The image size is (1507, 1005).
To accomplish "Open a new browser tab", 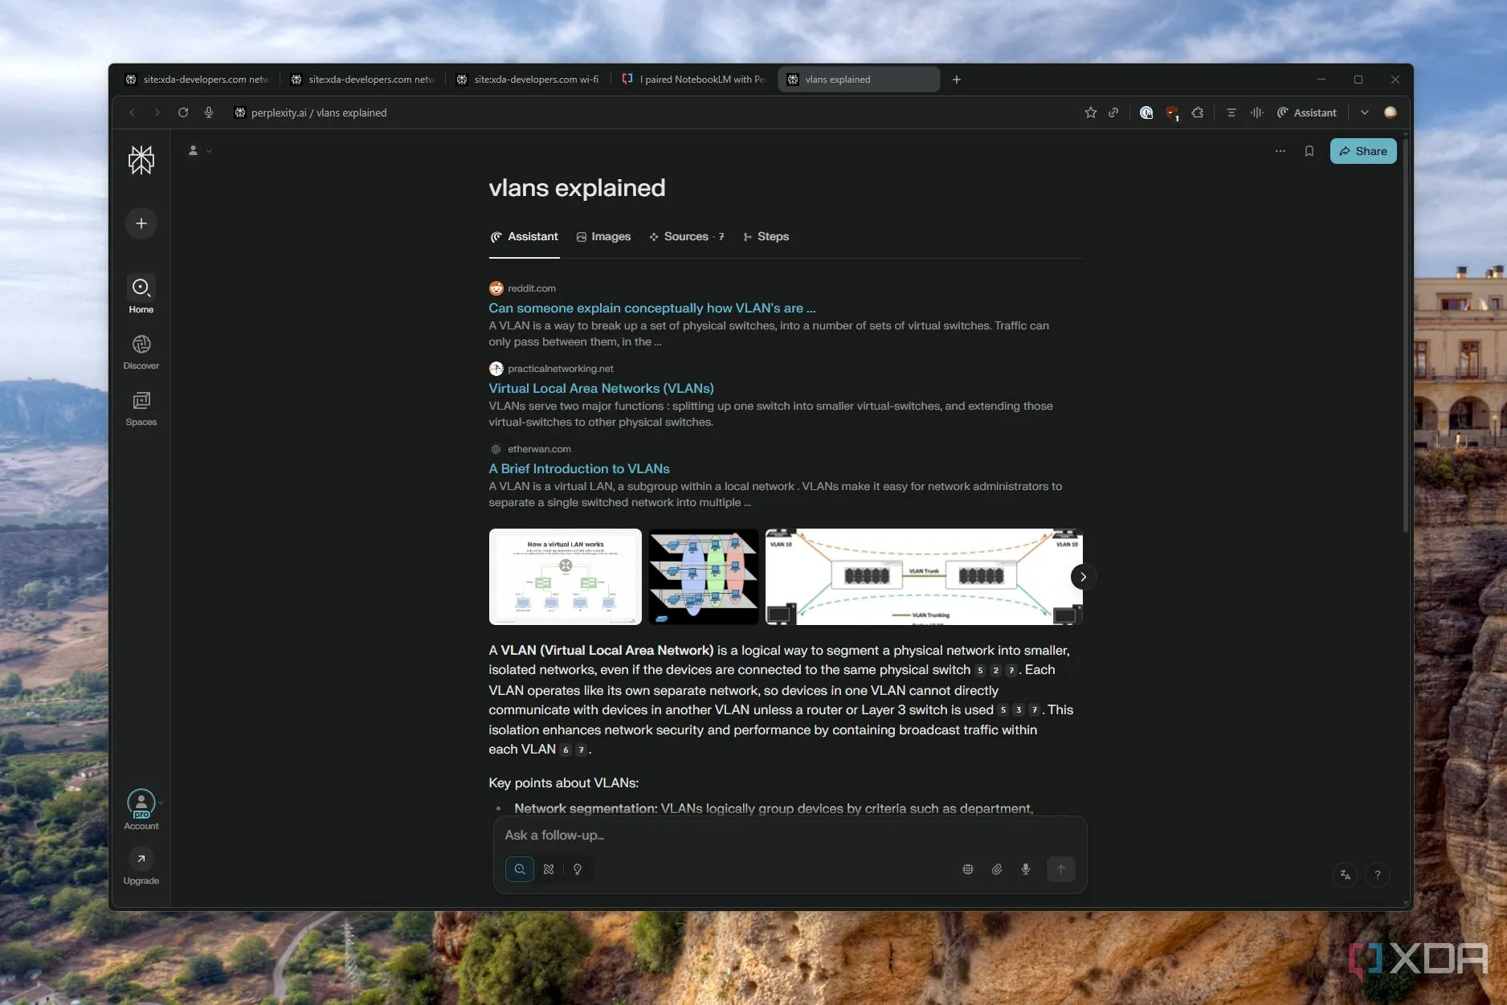I will (957, 80).
